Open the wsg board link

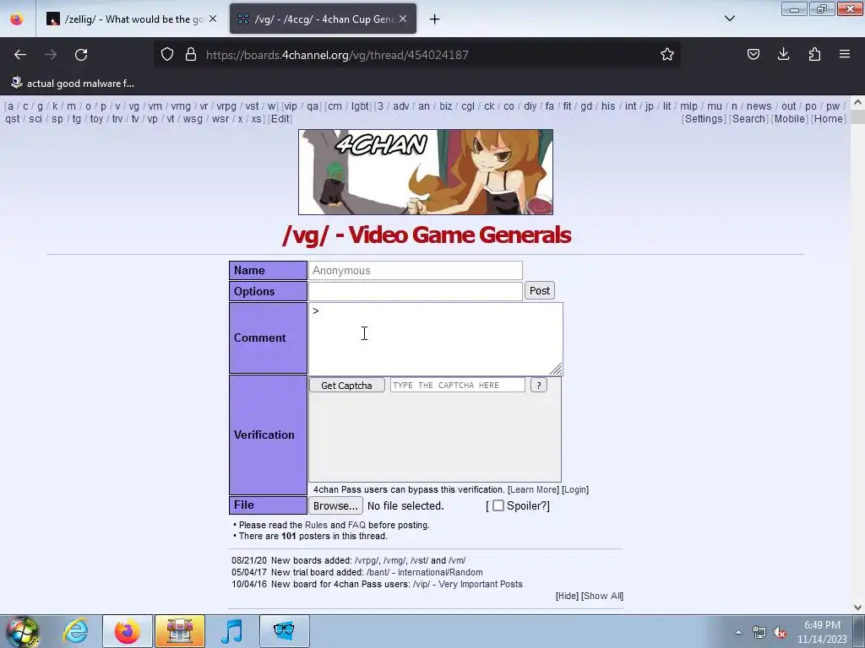193,119
